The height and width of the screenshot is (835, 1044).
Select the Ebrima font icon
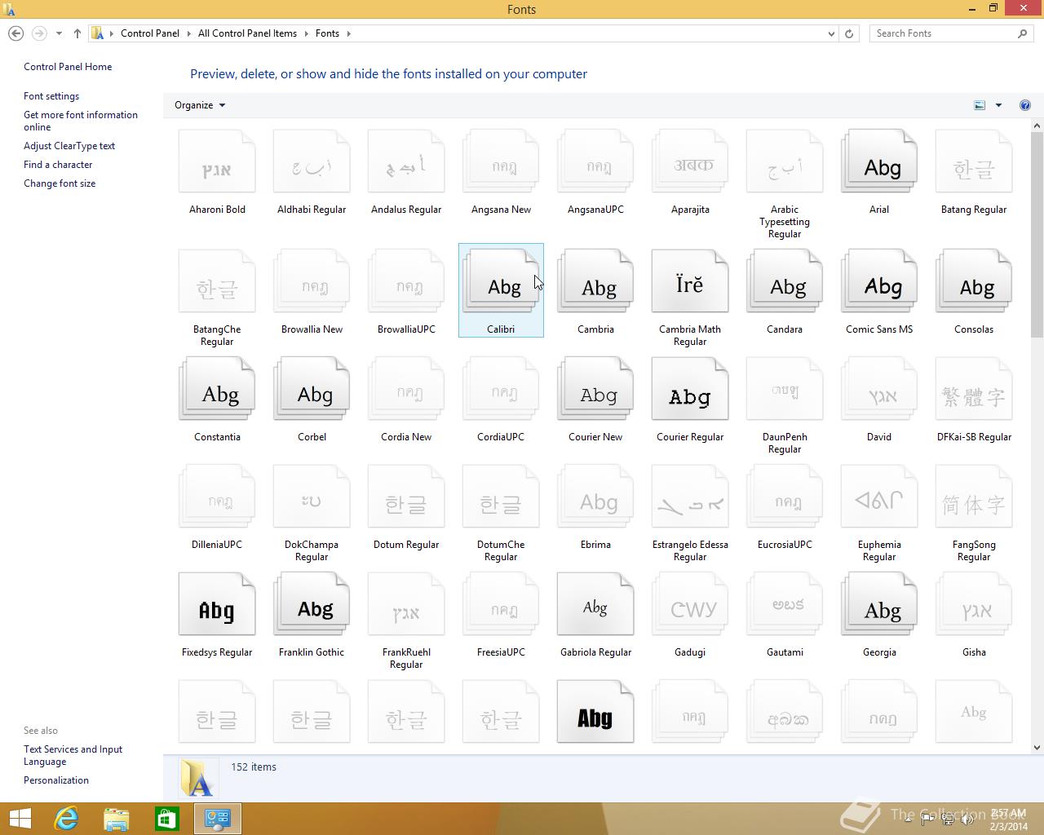coord(595,497)
